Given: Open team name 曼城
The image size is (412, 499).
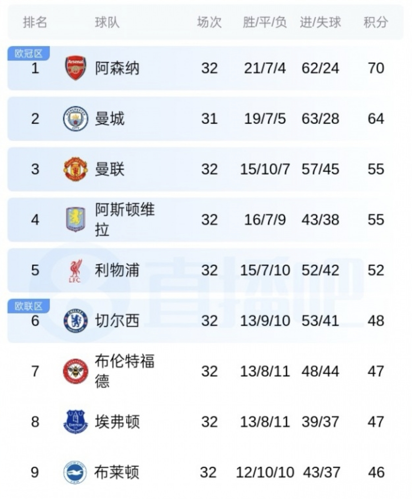Looking at the screenshot, I should (x=110, y=119).
